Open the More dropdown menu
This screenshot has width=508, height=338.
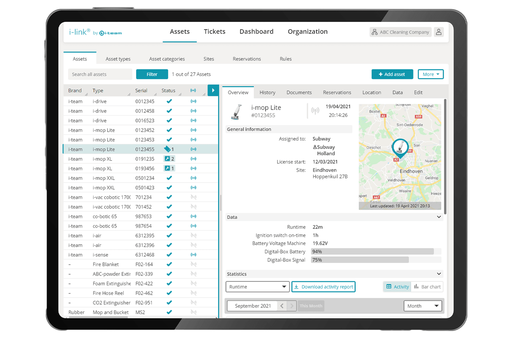point(431,74)
